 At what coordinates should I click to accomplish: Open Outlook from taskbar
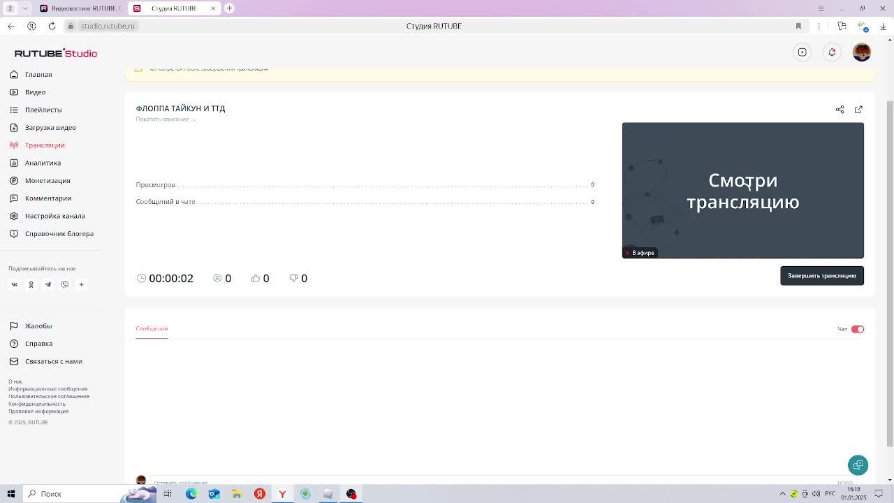[214, 494]
